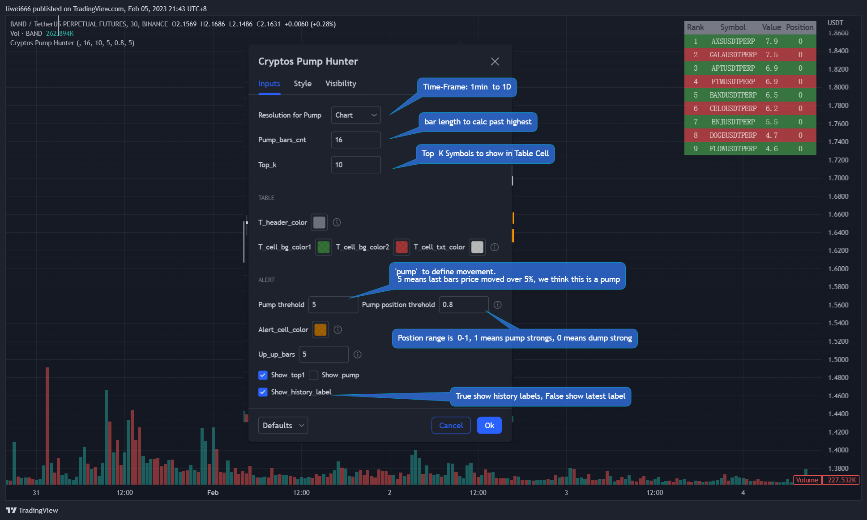This screenshot has height=520, width=867.
Task: Open the T_header_color swatch
Action: pos(319,222)
